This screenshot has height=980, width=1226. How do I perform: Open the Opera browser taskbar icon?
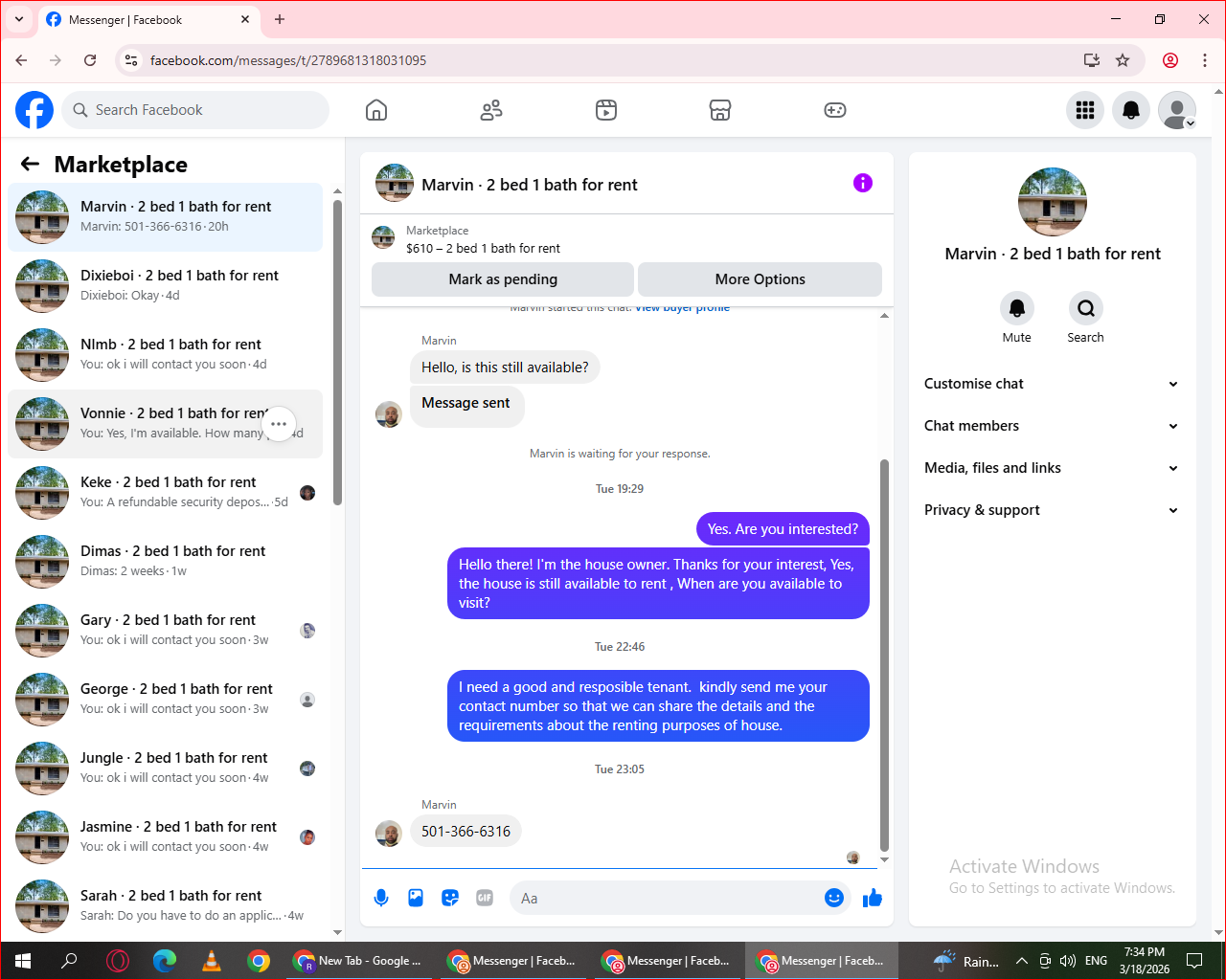[118, 961]
